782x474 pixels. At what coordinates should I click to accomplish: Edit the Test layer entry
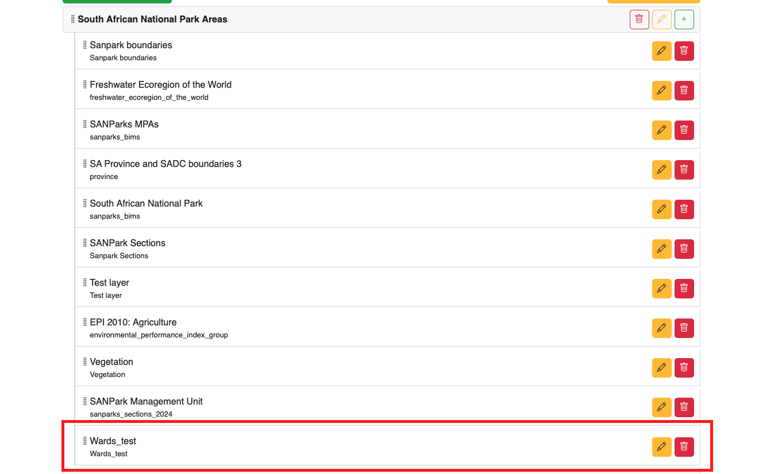(662, 289)
